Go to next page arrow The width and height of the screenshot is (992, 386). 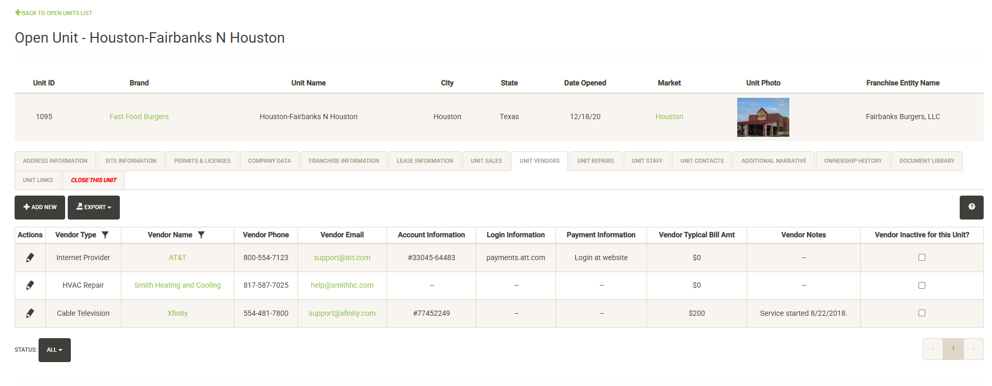pyautogui.click(x=973, y=349)
